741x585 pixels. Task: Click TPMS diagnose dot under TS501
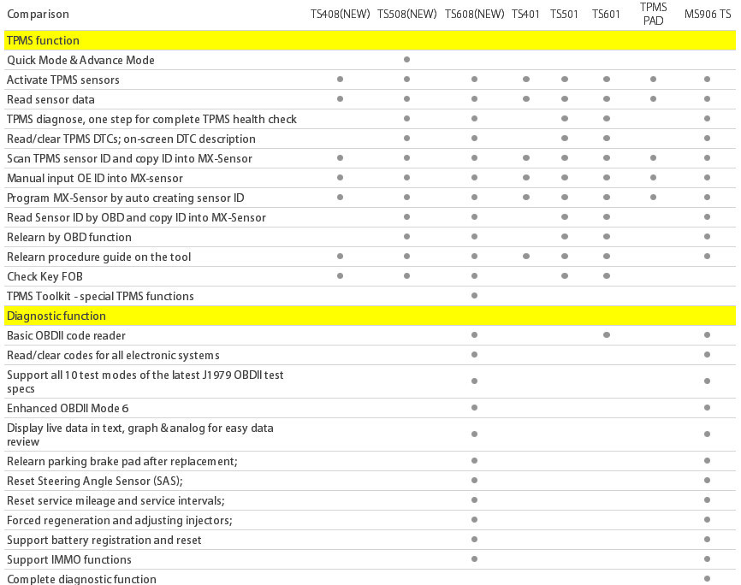click(x=564, y=119)
